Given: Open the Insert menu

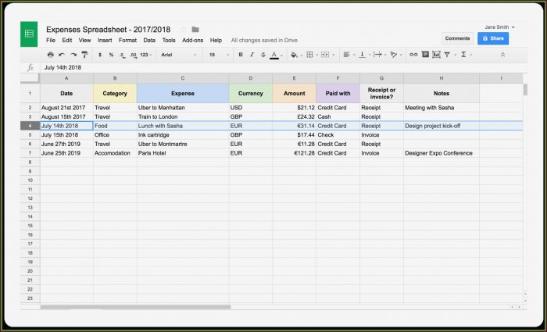Looking at the screenshot, I should point(105,41).
